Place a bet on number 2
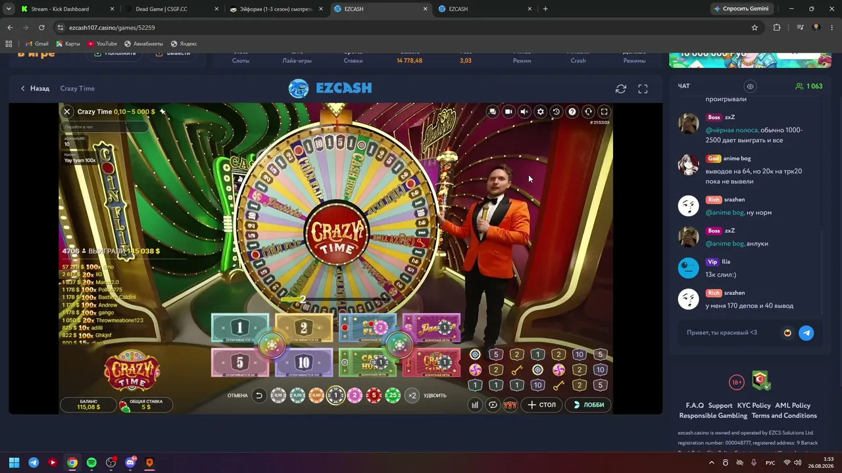Viewport: 842px width, 473px height. click(303, 328)
